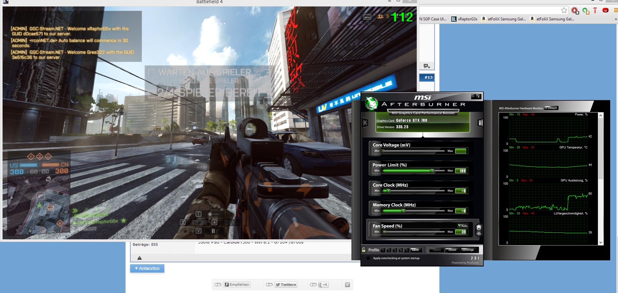
Task: Expand the bookmarks overflow chevron
Action: (x=616, y=19)
